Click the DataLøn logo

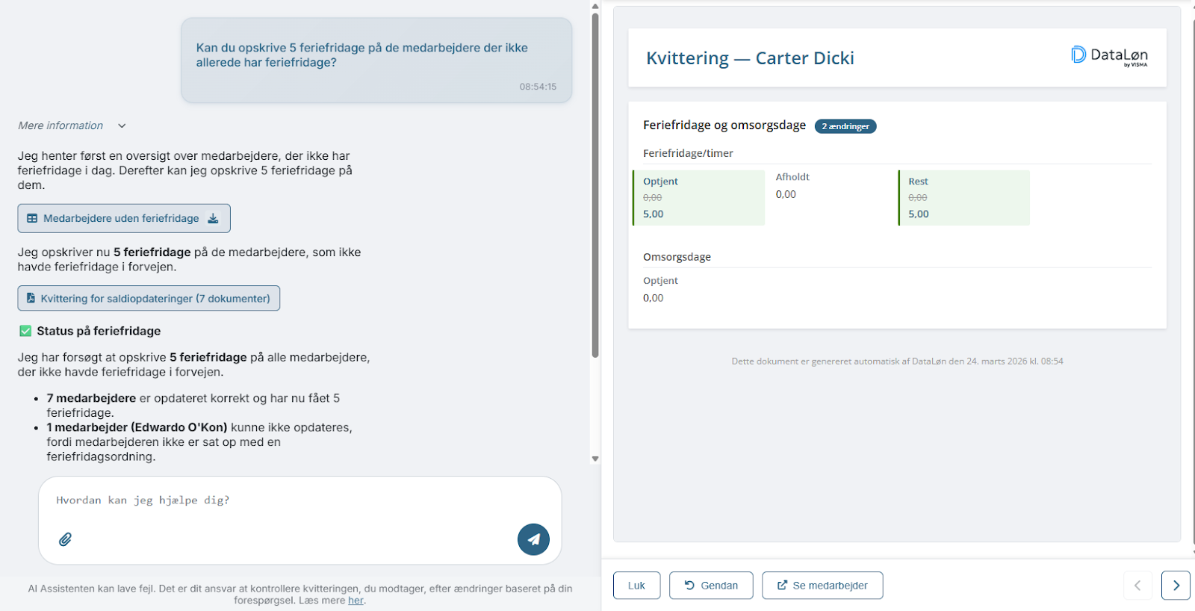click(x=1109, y=56)
